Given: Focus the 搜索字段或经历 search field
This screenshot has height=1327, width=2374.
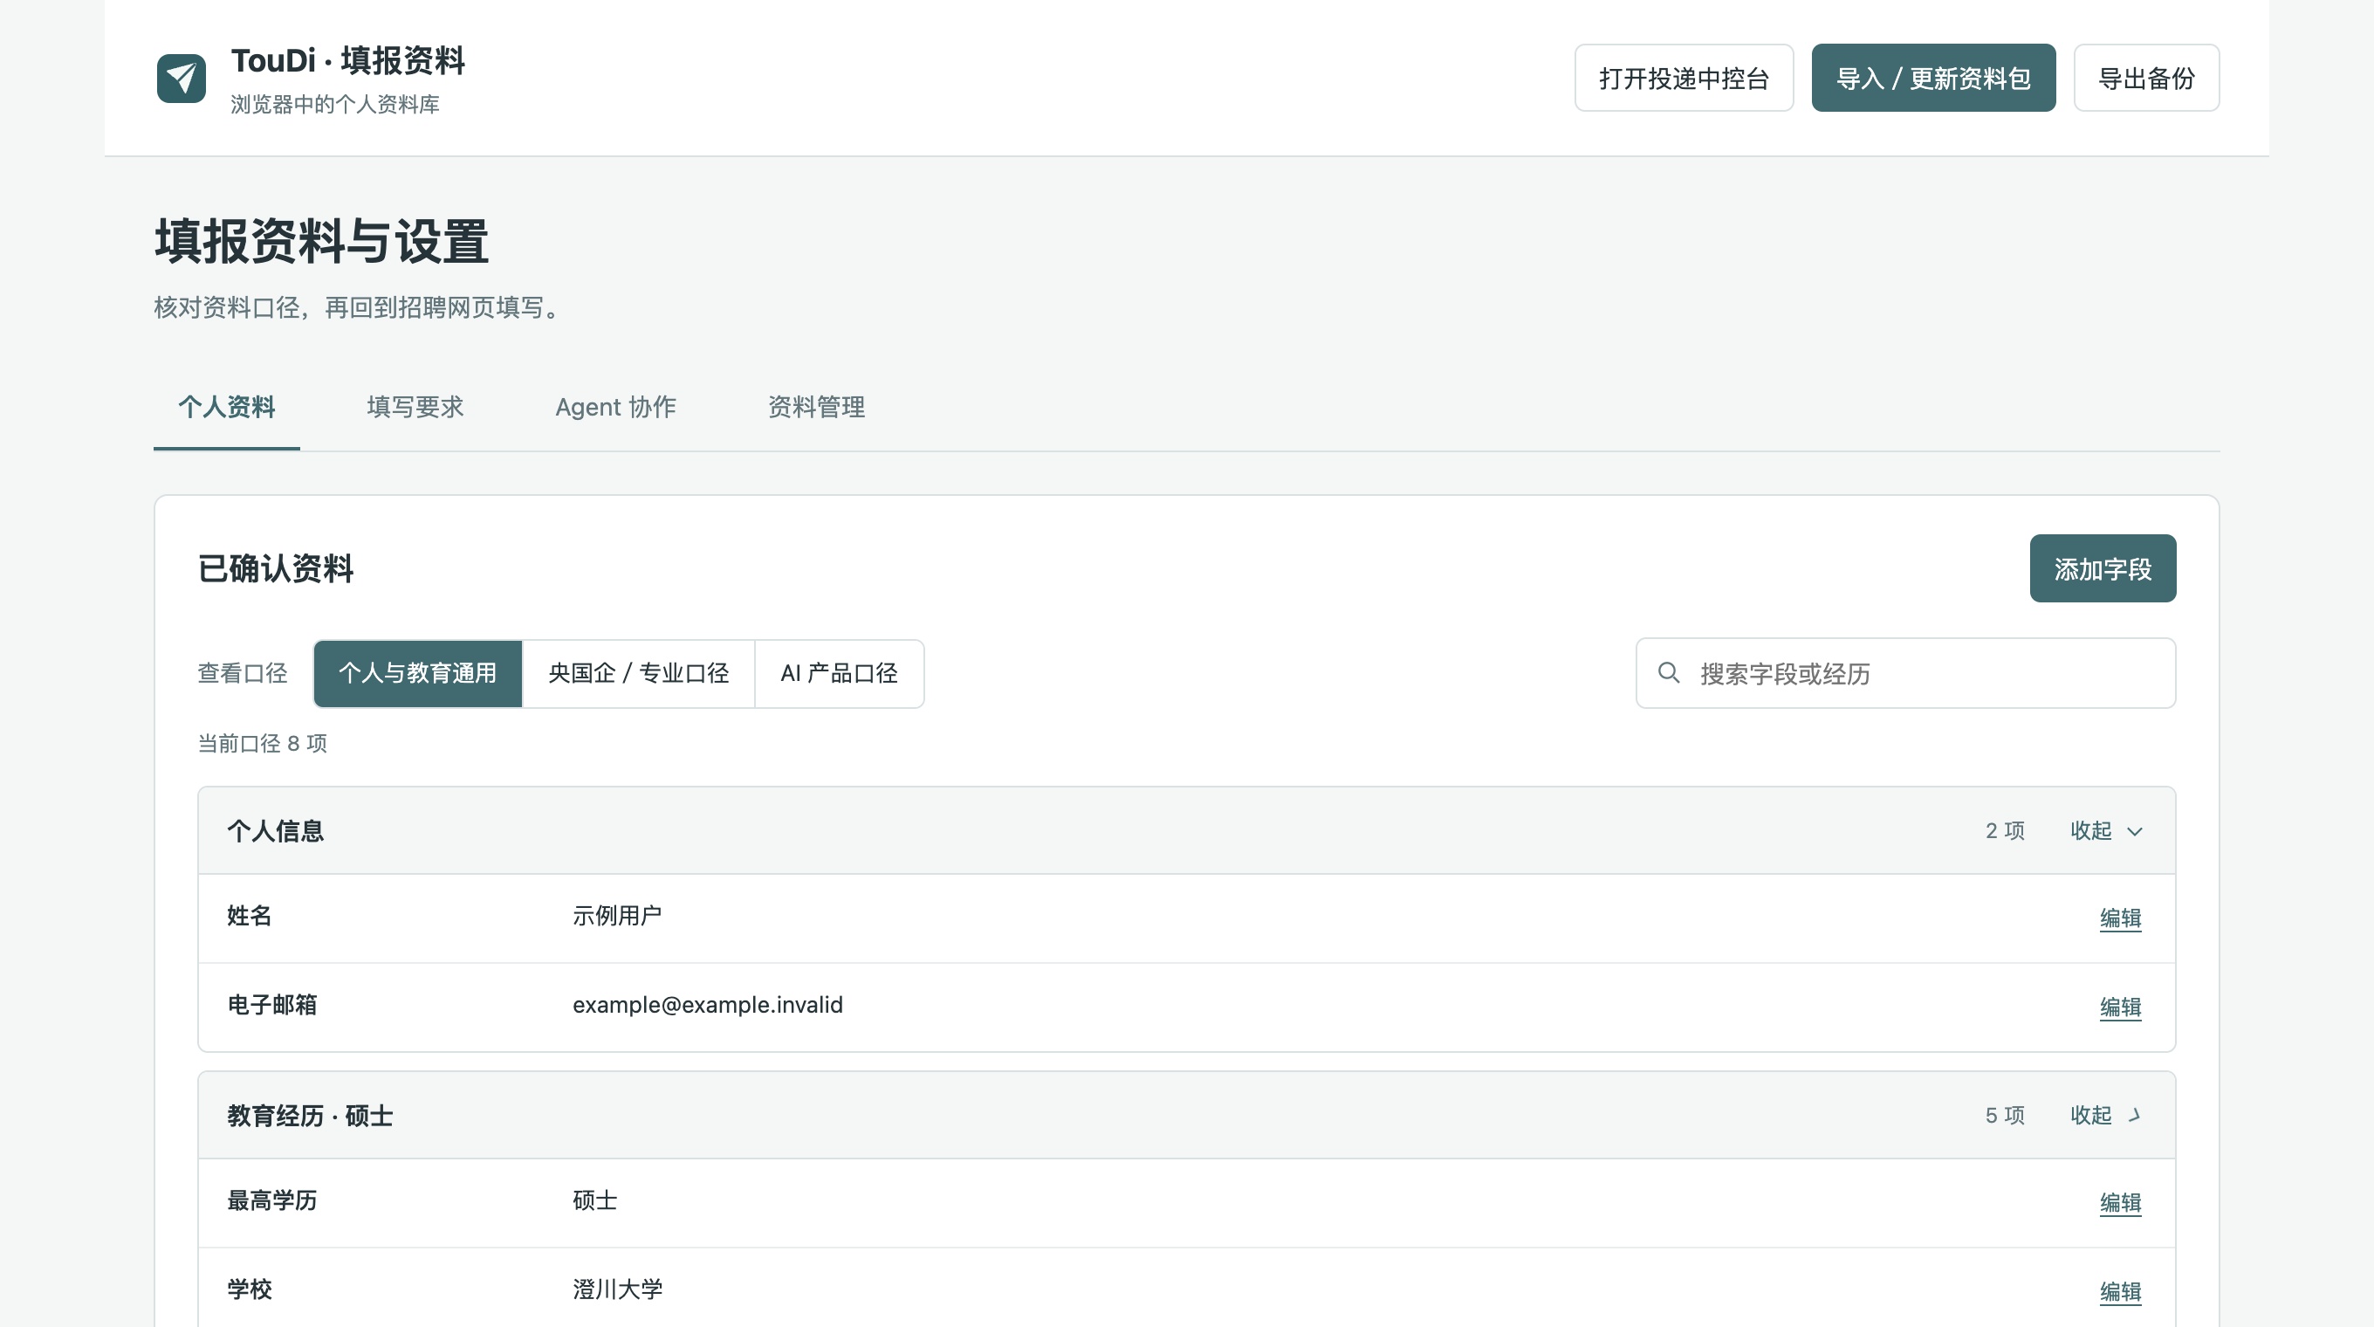Looking at the screenshot, I should coord(1905,674).
